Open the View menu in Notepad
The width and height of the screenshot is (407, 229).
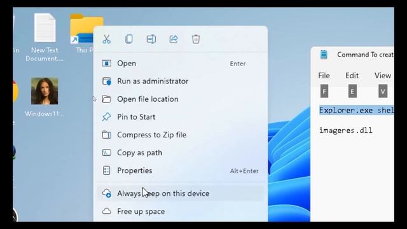383,76
